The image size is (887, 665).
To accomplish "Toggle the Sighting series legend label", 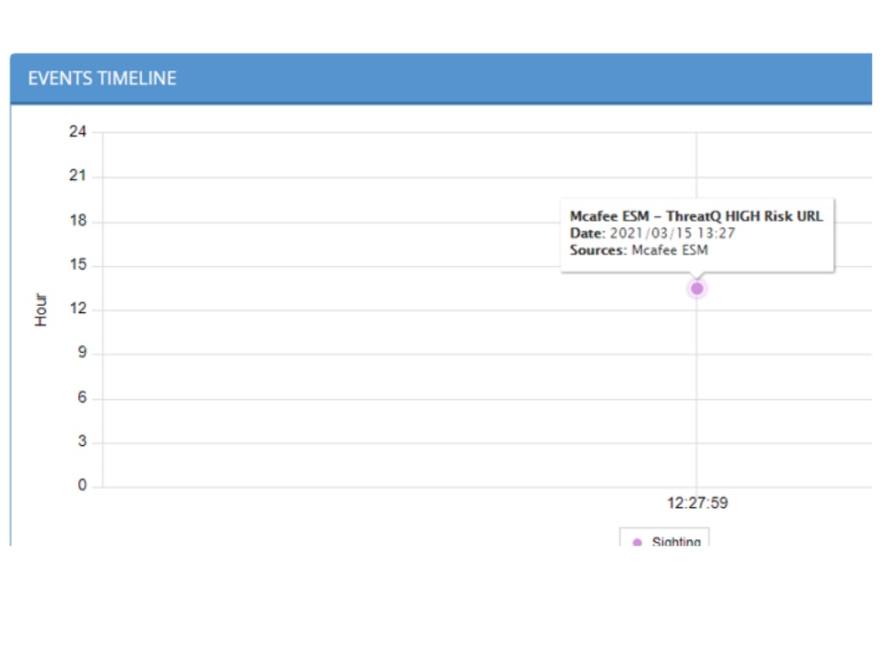I will (x=676, y=542).
